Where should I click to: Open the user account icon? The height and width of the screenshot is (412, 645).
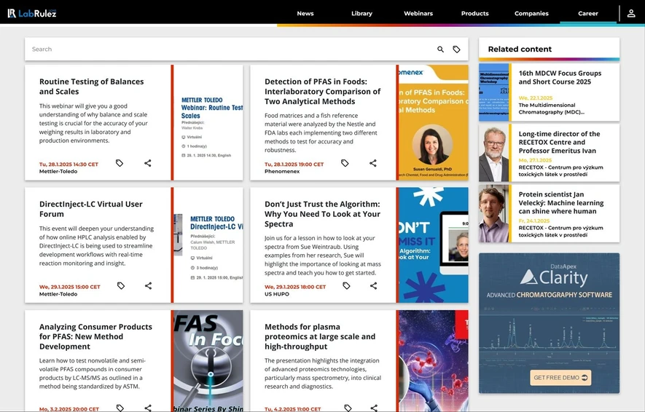click(631, 13)
